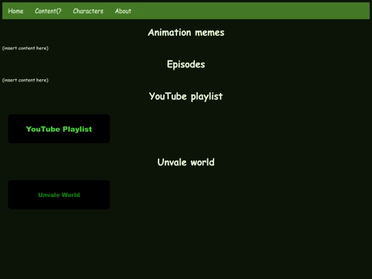Image resolution: width=372 pixels, height=279 pixels.
Task: Click the YouTube playlist section heading
Action: (x=186, y=96)
